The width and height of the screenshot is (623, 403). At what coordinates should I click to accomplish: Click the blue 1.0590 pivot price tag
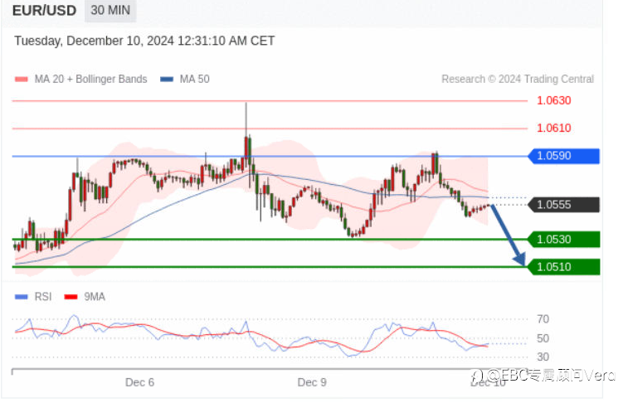pyautogui.click(x=564, y=156)
